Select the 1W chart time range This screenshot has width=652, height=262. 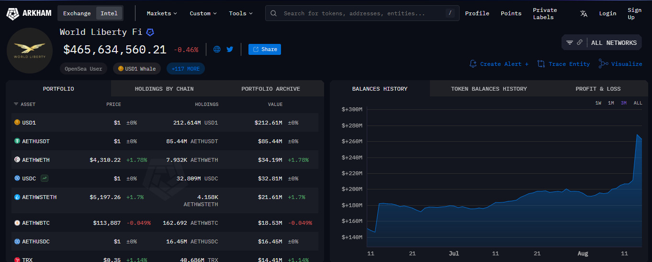click(x=598, y=103)
